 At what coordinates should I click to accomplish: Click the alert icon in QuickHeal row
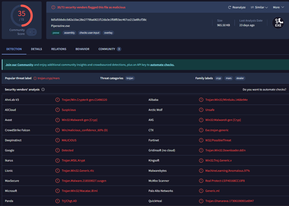point(201,201)
